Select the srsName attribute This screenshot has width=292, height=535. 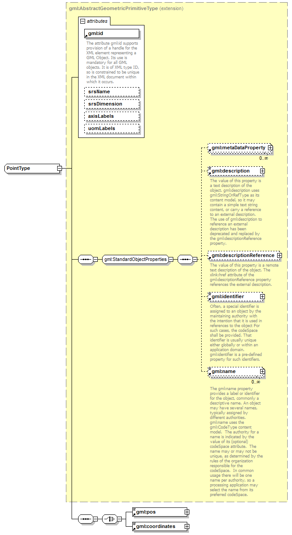[112, 92]
